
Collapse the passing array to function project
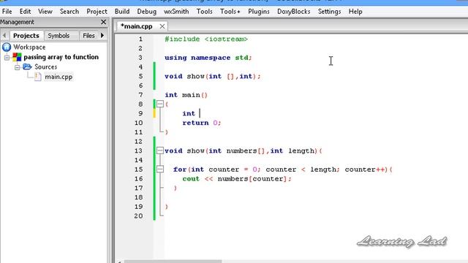7,57
